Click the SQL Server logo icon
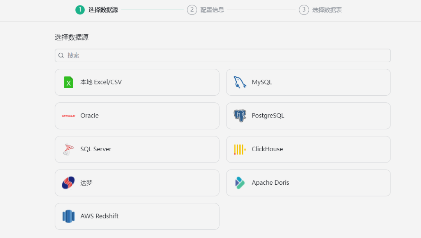The height and width of the screenshot is (238, 421). 69,149
